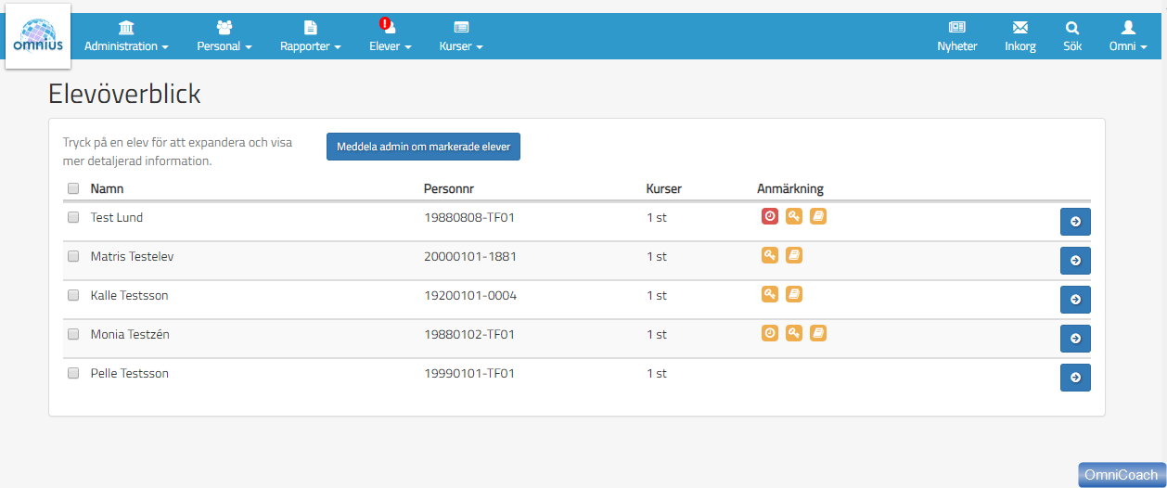Select the Kalle Testsson checkbox
The height and width of the screenshot is (488, 1167).
(73, 295)
